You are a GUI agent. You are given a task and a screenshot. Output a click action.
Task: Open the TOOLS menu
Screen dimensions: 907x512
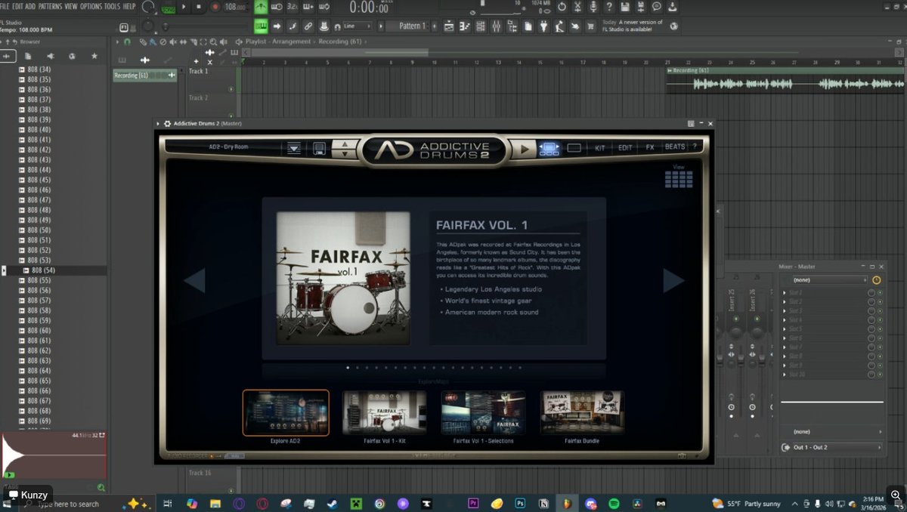click(112, 6)
